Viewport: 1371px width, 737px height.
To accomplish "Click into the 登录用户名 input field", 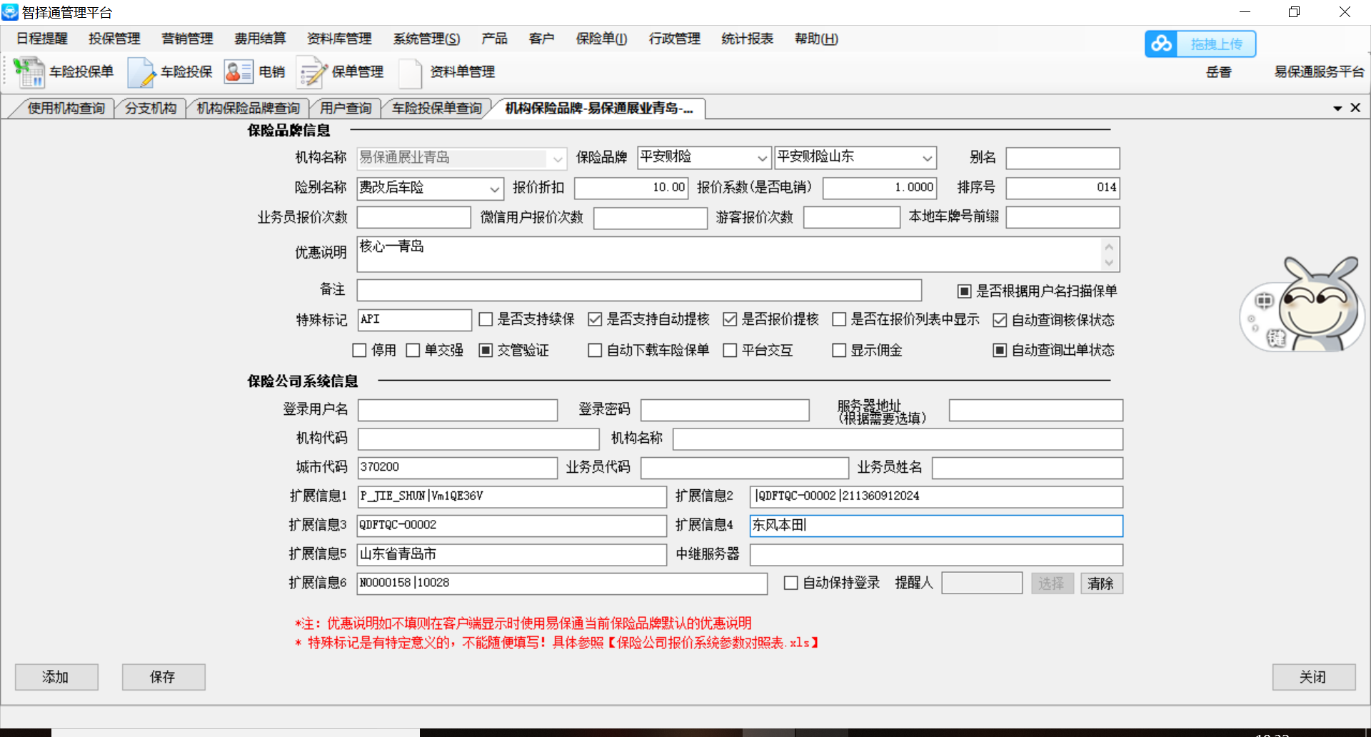I will click(457, 411).
